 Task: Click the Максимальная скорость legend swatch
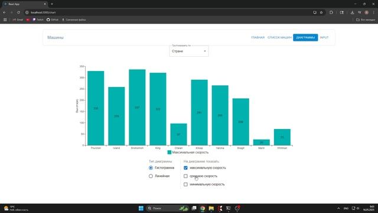click(170, 153)
